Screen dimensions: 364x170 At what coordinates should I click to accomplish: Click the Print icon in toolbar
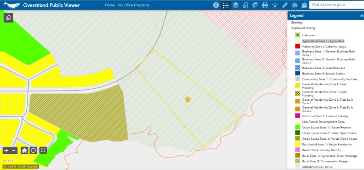coord(265,5)
